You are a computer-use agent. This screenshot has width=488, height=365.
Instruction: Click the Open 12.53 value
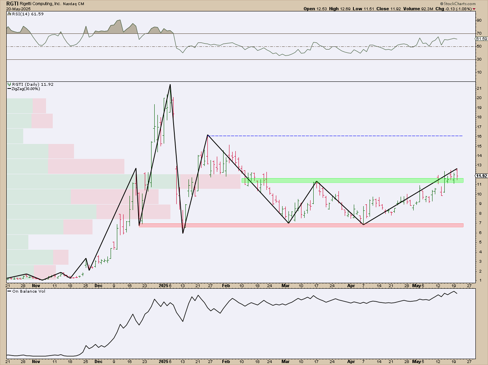[316, 9]
